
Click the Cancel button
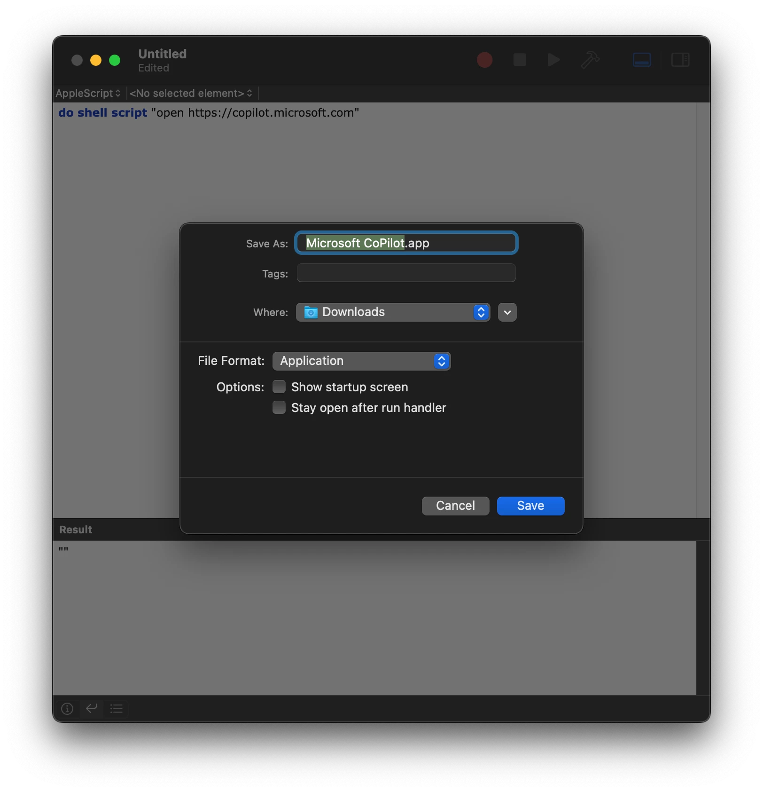455,506
